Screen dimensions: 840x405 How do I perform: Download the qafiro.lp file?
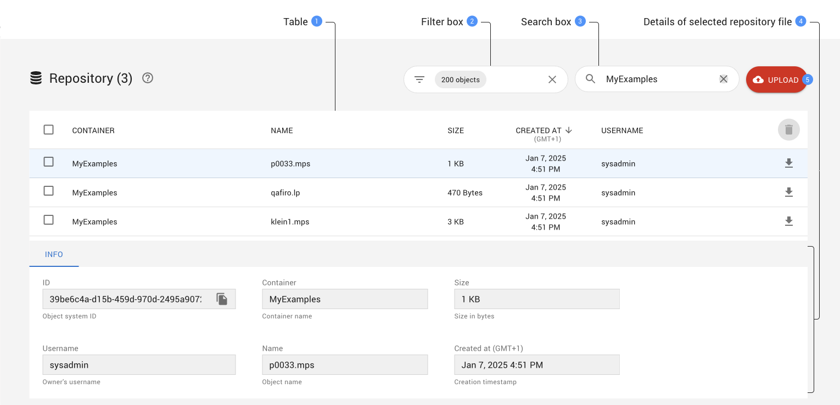click(x=788, y=192)
